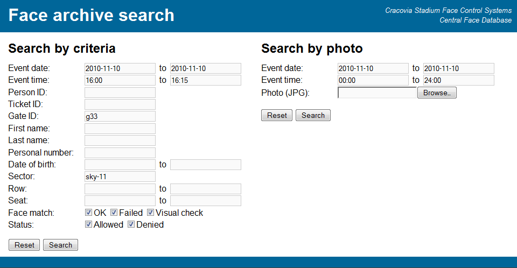Toggle the Denied status checkbox
Image resolution: width=517 pixels, height=268 pixels.
131,224
